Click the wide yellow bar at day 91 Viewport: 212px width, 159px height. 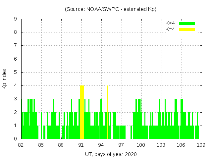click(82, 112)
